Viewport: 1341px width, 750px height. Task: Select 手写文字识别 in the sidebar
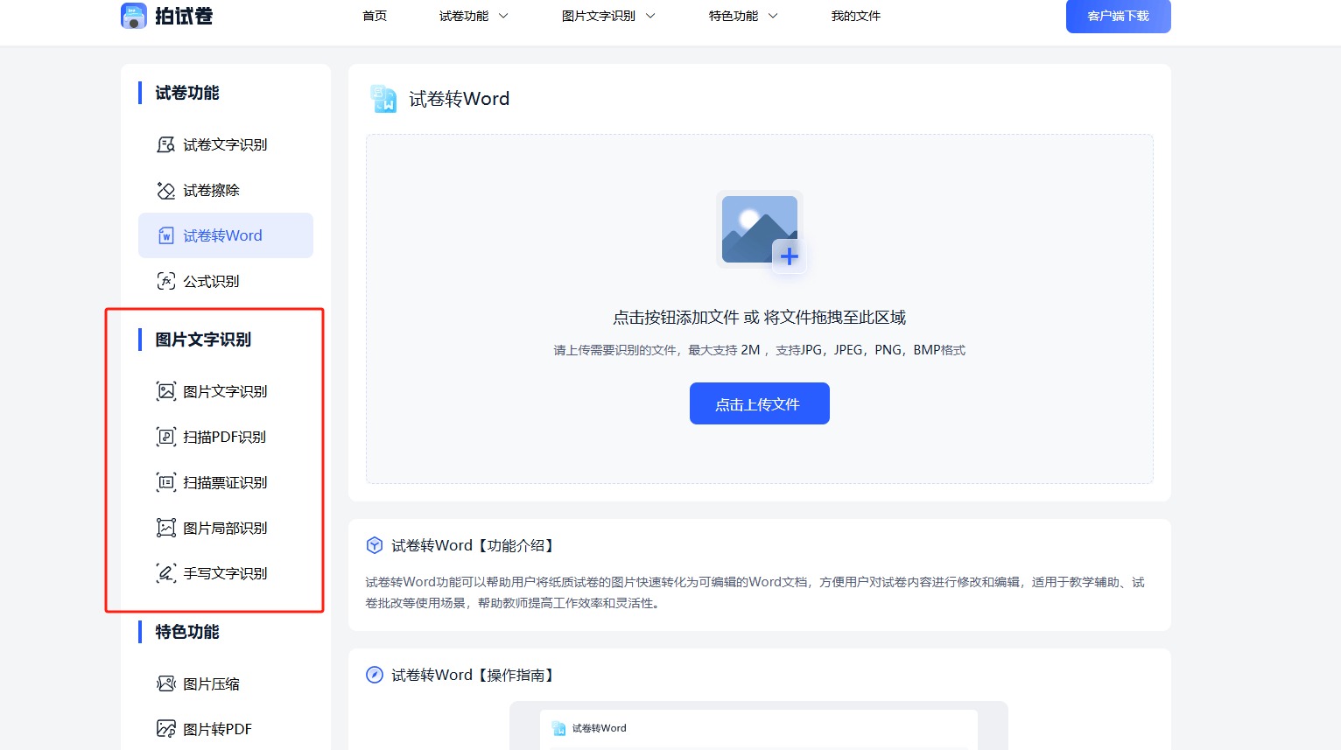coord(226,573)
